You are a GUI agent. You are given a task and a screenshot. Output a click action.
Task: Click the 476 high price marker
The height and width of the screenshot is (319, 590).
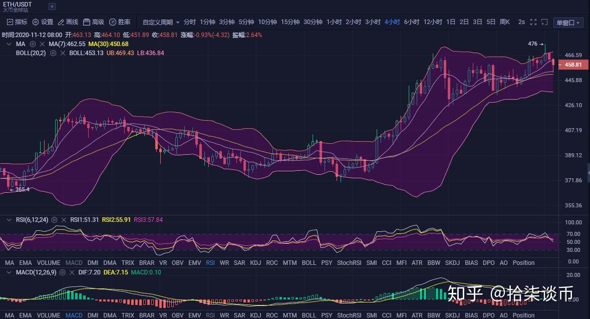pyautogui.click(x=535, y=44)
